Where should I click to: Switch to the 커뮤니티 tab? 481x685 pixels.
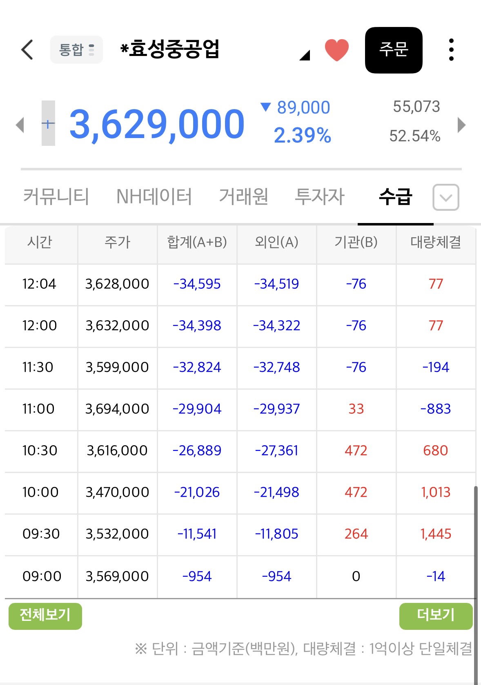click(56, 196)
